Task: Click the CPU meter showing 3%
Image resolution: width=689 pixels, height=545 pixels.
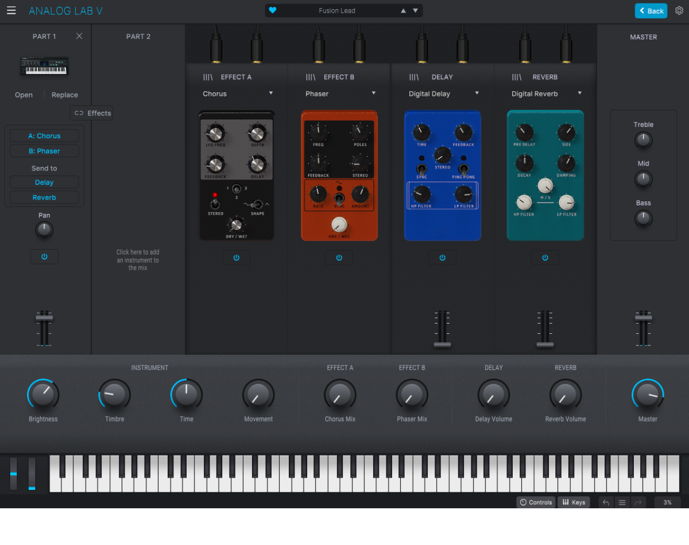Action: coord(667,503)
